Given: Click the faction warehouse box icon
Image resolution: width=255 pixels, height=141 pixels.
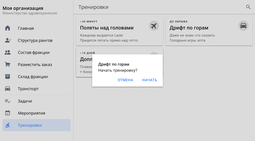Looking at the screenshot, I should [x=8, y=77].
